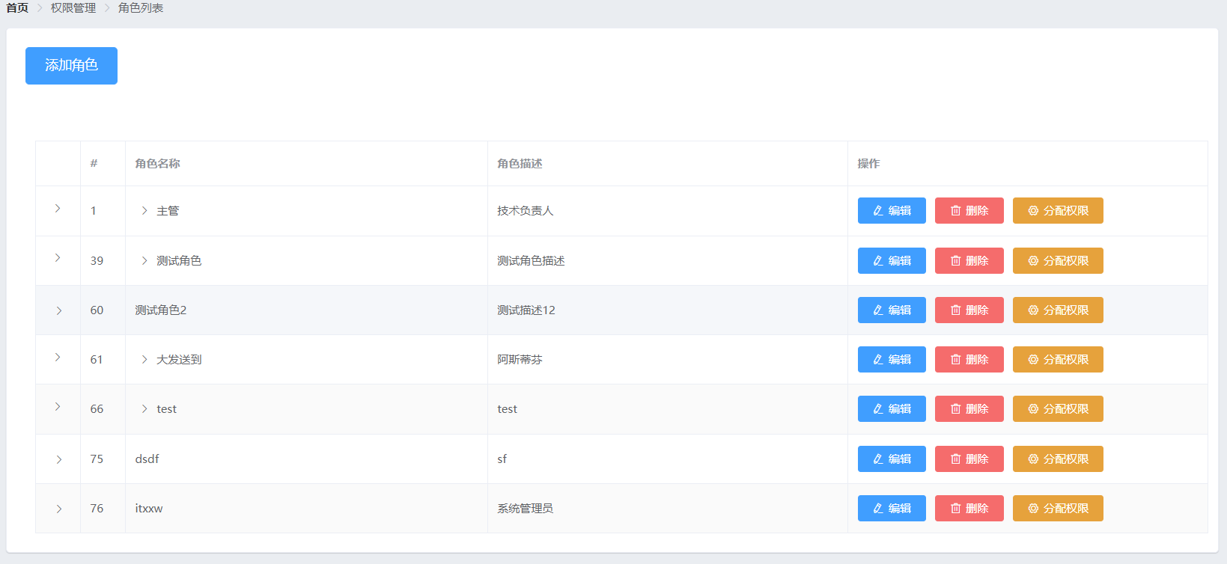
Task: Open 权限管理 breadcrumb item
Action: click(73, 8)
